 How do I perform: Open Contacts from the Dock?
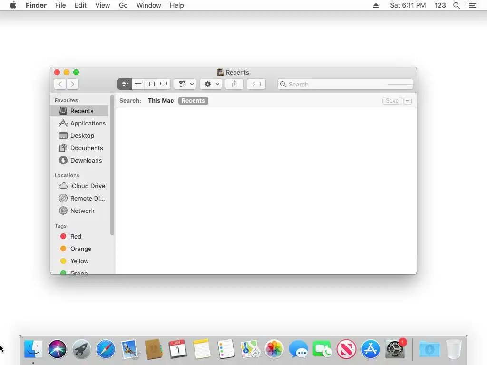[154, 349]
